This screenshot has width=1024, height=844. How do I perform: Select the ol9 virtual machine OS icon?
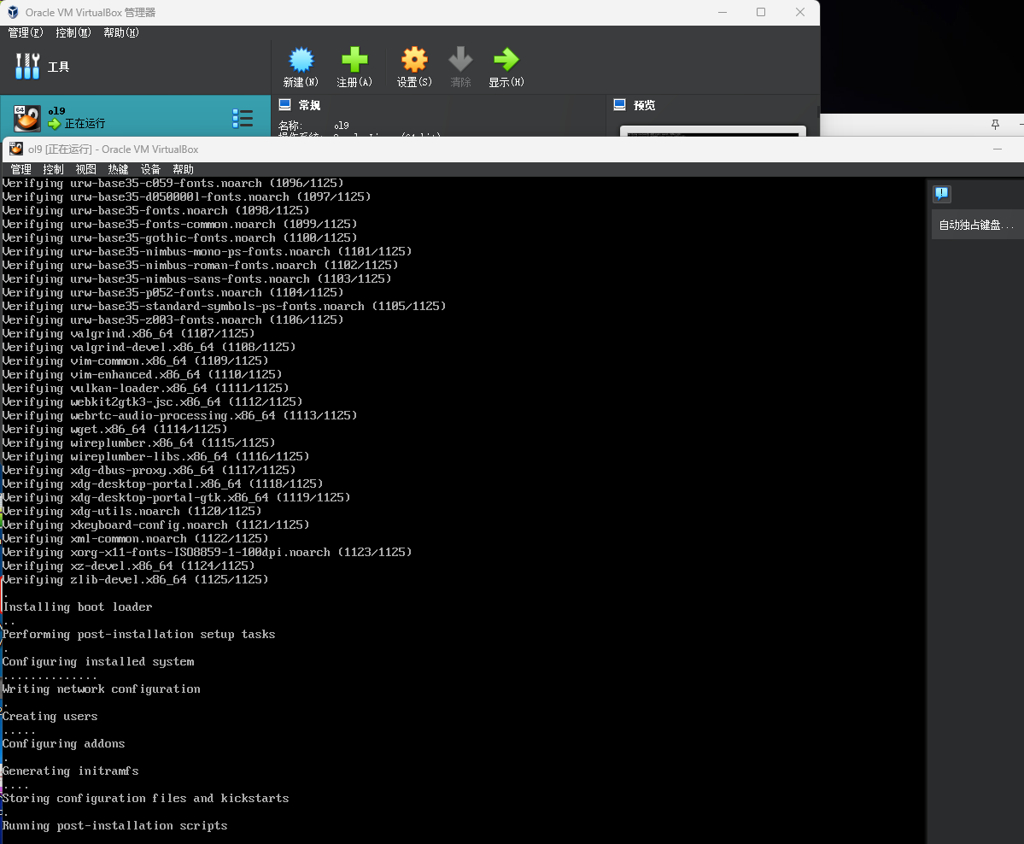point(27,119)
